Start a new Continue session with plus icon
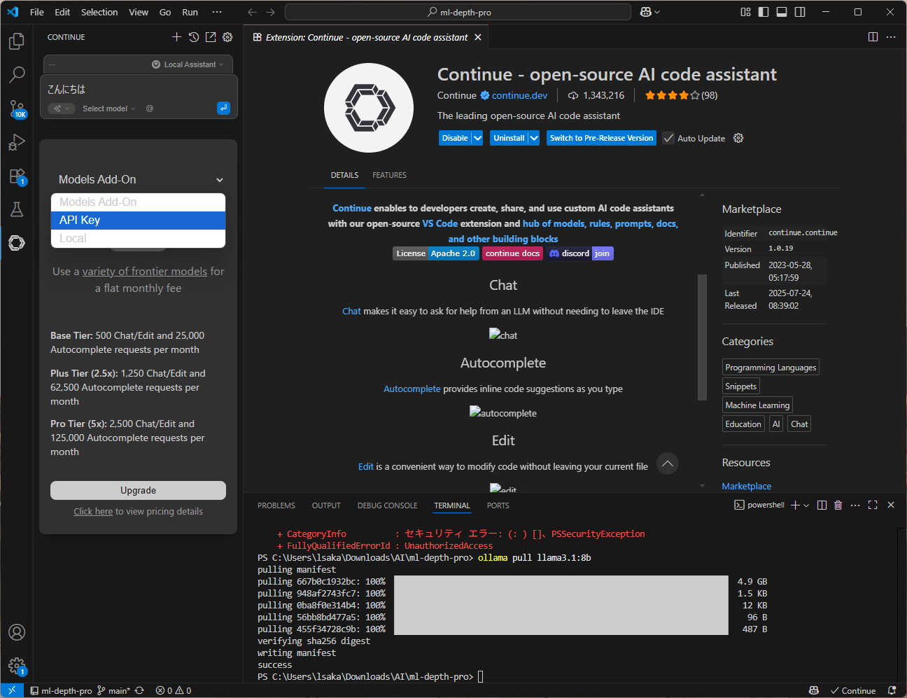Screen dimensions: 907x698 coord(176,37)
